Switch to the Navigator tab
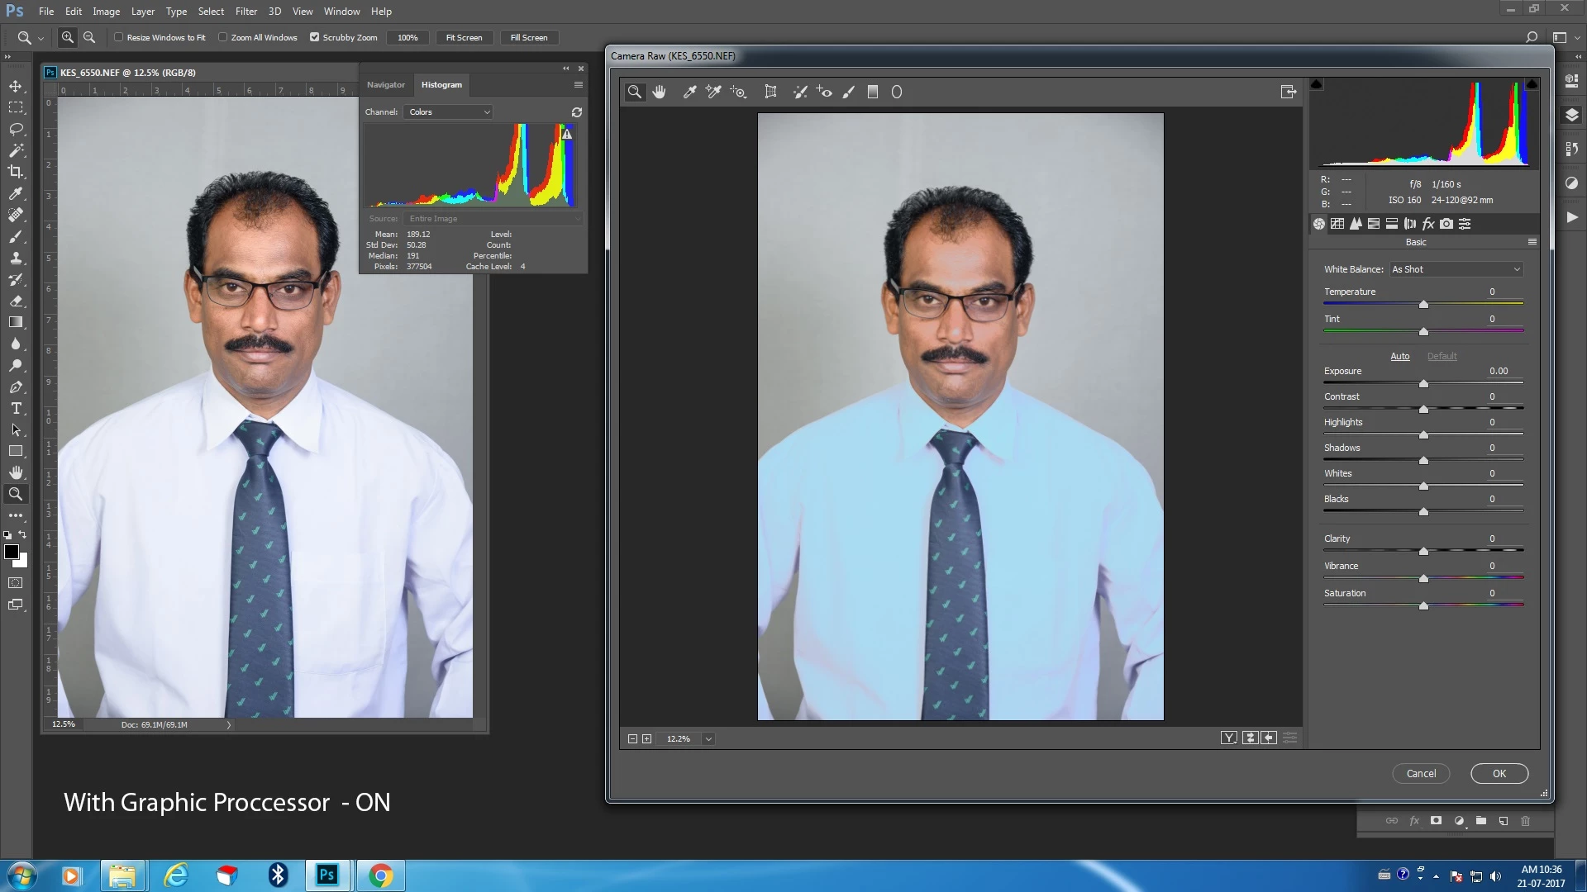 [x=385, y=84]
